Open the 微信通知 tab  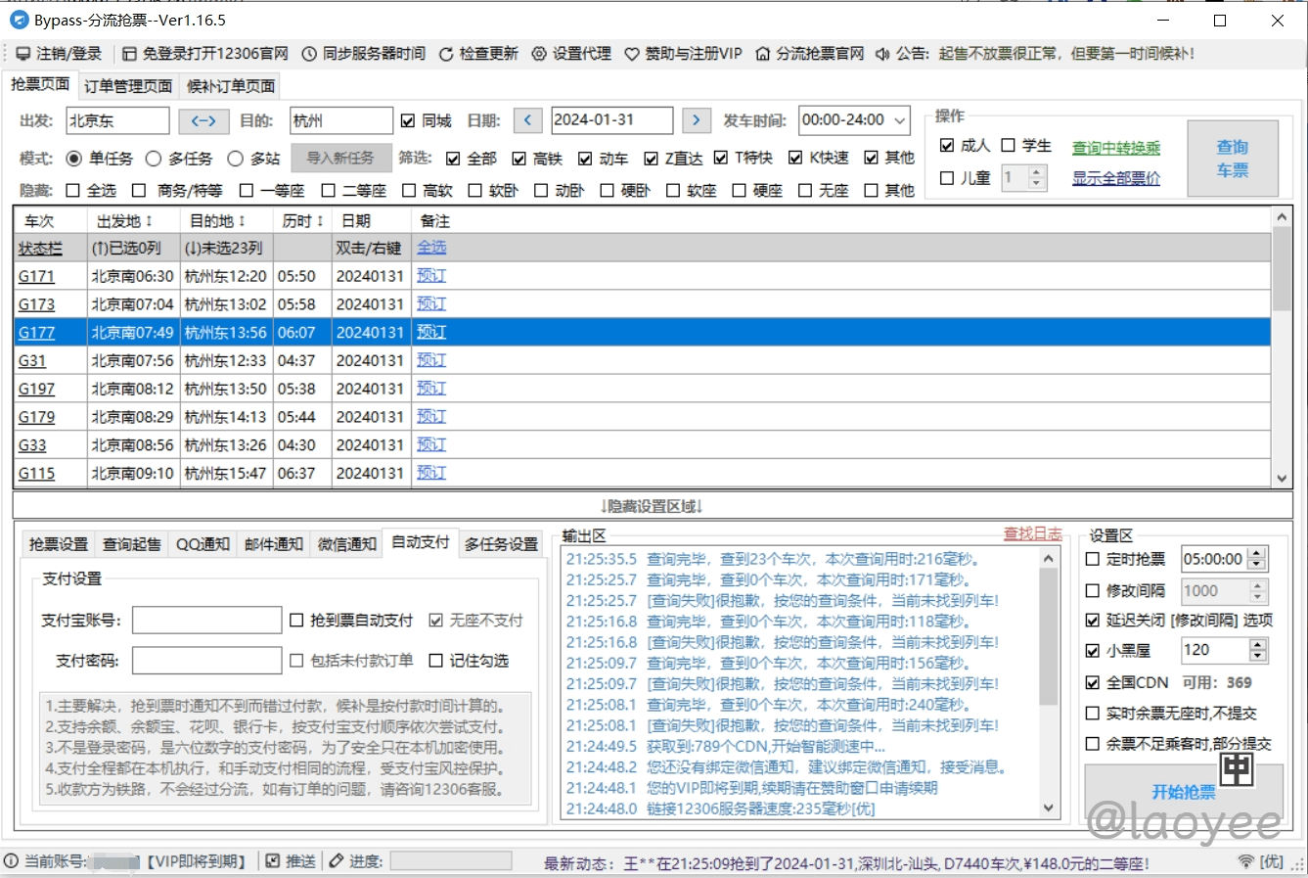[x=346, y=544]
